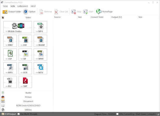
Task: Select the Mobile Device conversion tile
Action: pyautogui.click(x=18, y=27)
